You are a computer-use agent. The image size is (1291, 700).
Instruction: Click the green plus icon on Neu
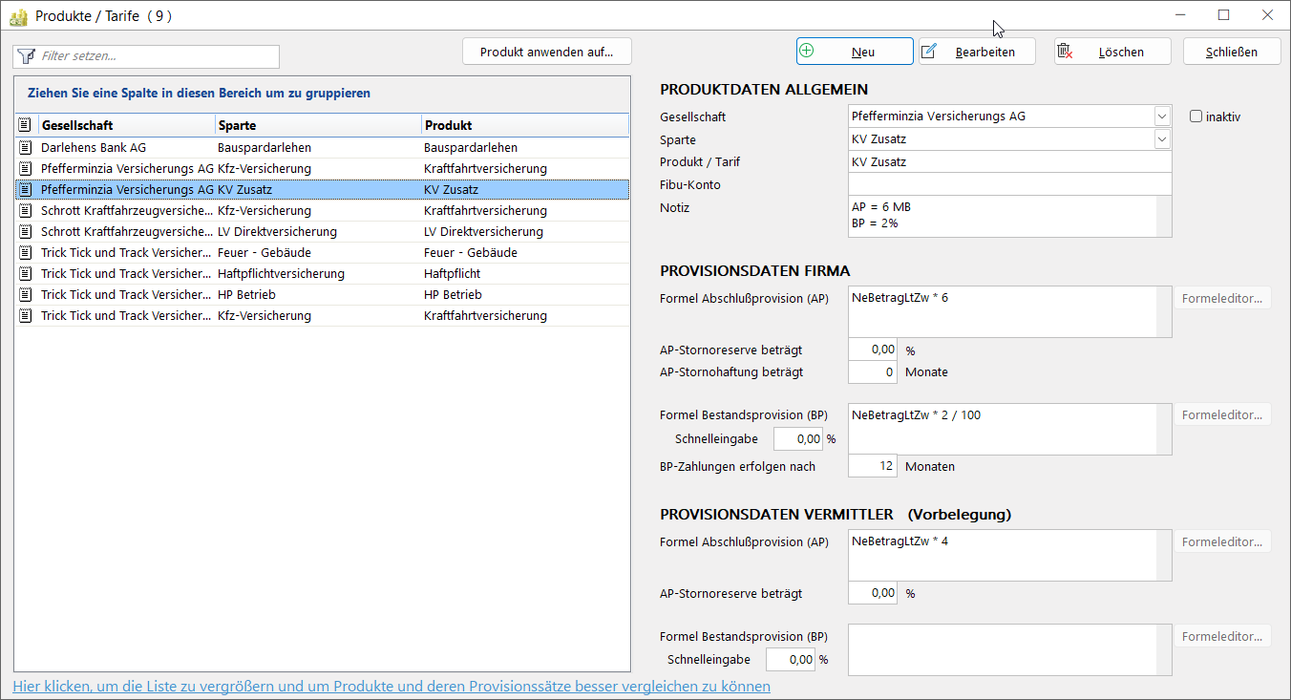click(807, 52)
